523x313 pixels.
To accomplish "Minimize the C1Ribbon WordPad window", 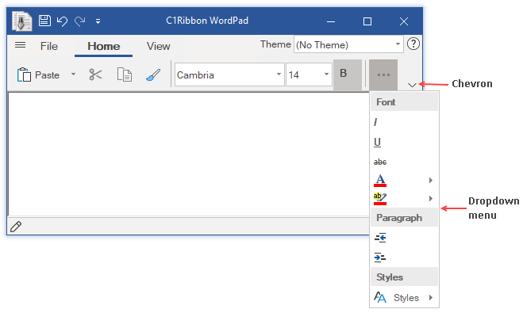I will pyautogui.click(x=331, y=21).
